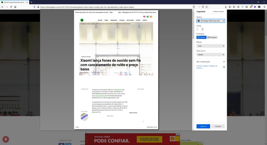Open the downloads panel
This screenshot has width=267, height=145.
click(226, 7)
